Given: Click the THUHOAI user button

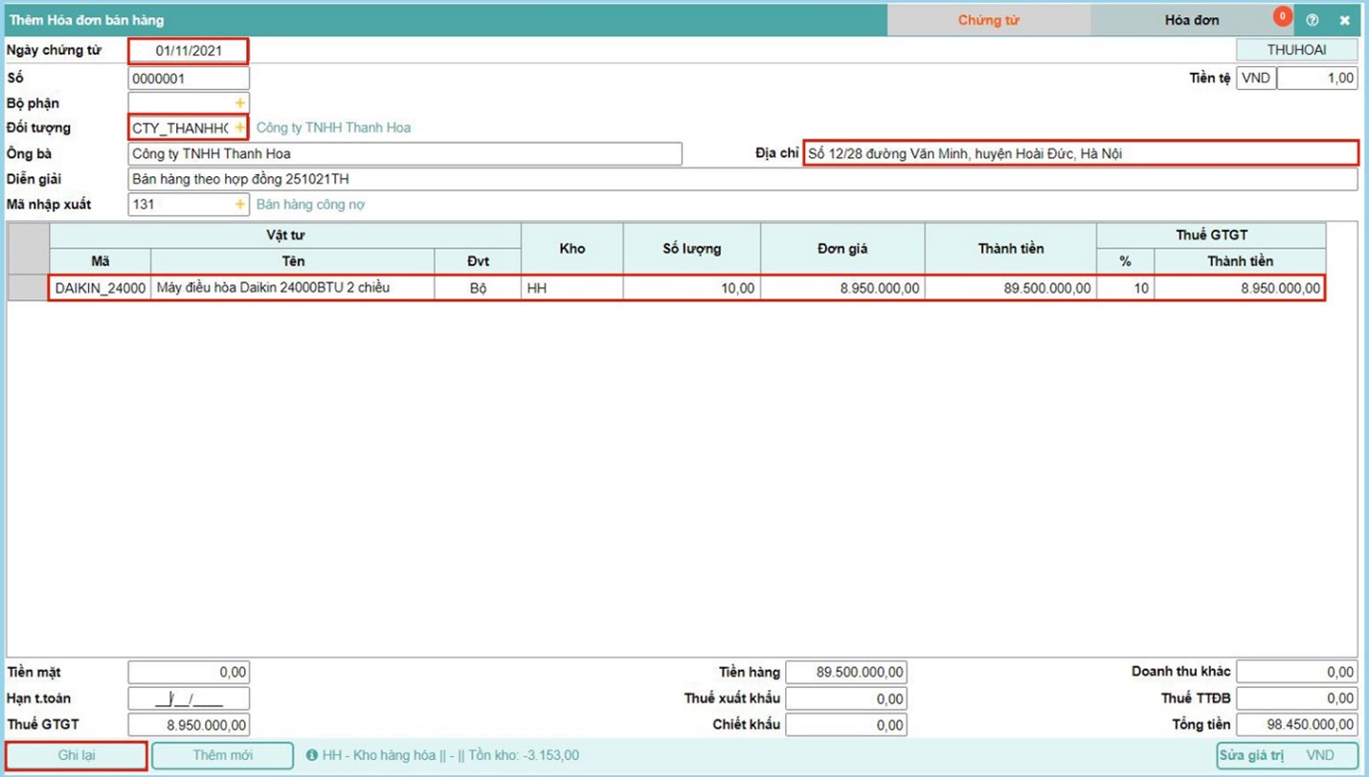Looking at the screenshot, I should click(1296, 50).
